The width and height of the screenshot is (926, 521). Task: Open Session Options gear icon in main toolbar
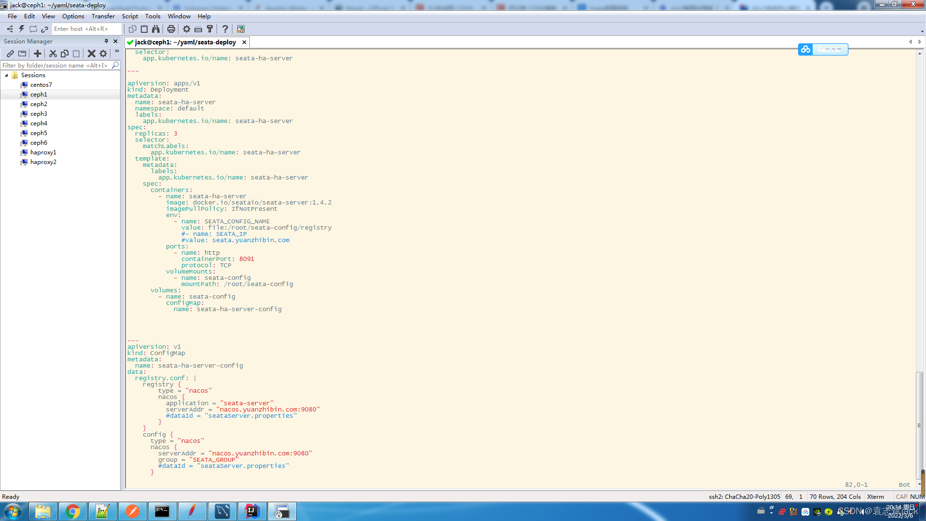tap(187, 29)
